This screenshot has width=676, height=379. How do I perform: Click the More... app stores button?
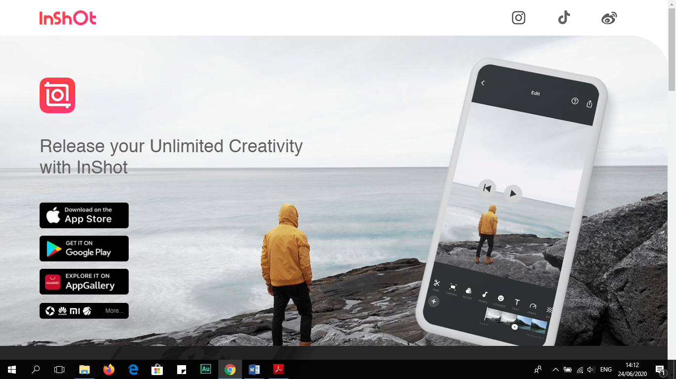point(84,311)
